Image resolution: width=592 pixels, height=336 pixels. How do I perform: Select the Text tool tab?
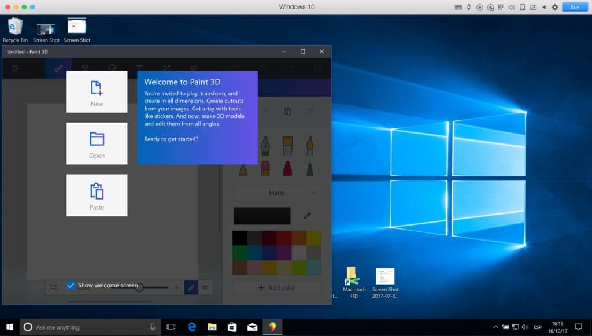tap(139, 68)
